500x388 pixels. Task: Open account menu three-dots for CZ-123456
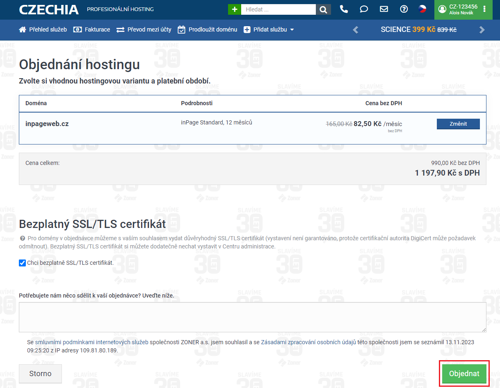(x=484, y=9)
